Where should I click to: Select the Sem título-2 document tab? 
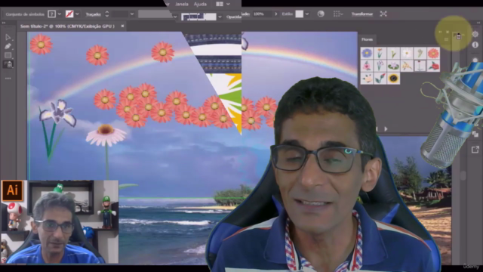tap(67, 26)
